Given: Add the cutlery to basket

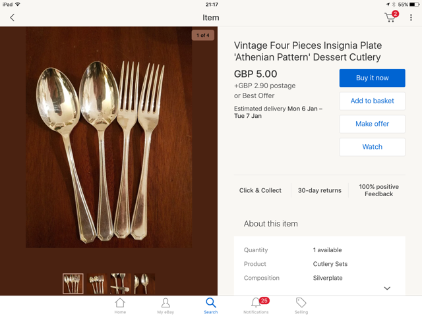Looking at the screenshot, I should [372, 101].
